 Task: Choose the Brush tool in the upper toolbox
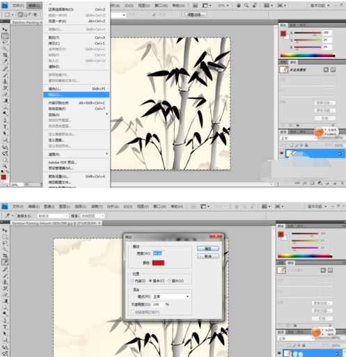click(x=5, y=75)
